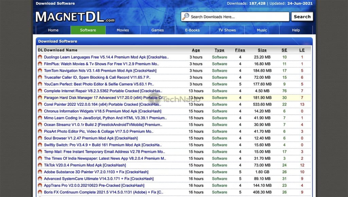Open Adobe Substance 3D Painter link

(x=96, y=172)
